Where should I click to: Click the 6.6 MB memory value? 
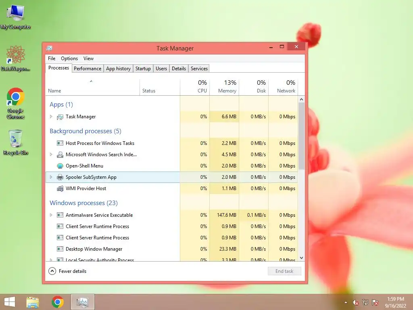[229, 117]
